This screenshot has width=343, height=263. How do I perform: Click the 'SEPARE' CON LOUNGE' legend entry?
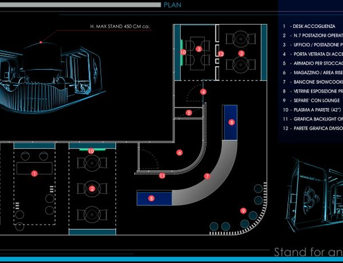312,100
